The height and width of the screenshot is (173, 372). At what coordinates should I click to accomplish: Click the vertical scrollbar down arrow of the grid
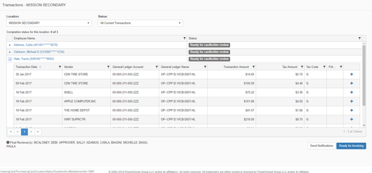coord(364,125)
